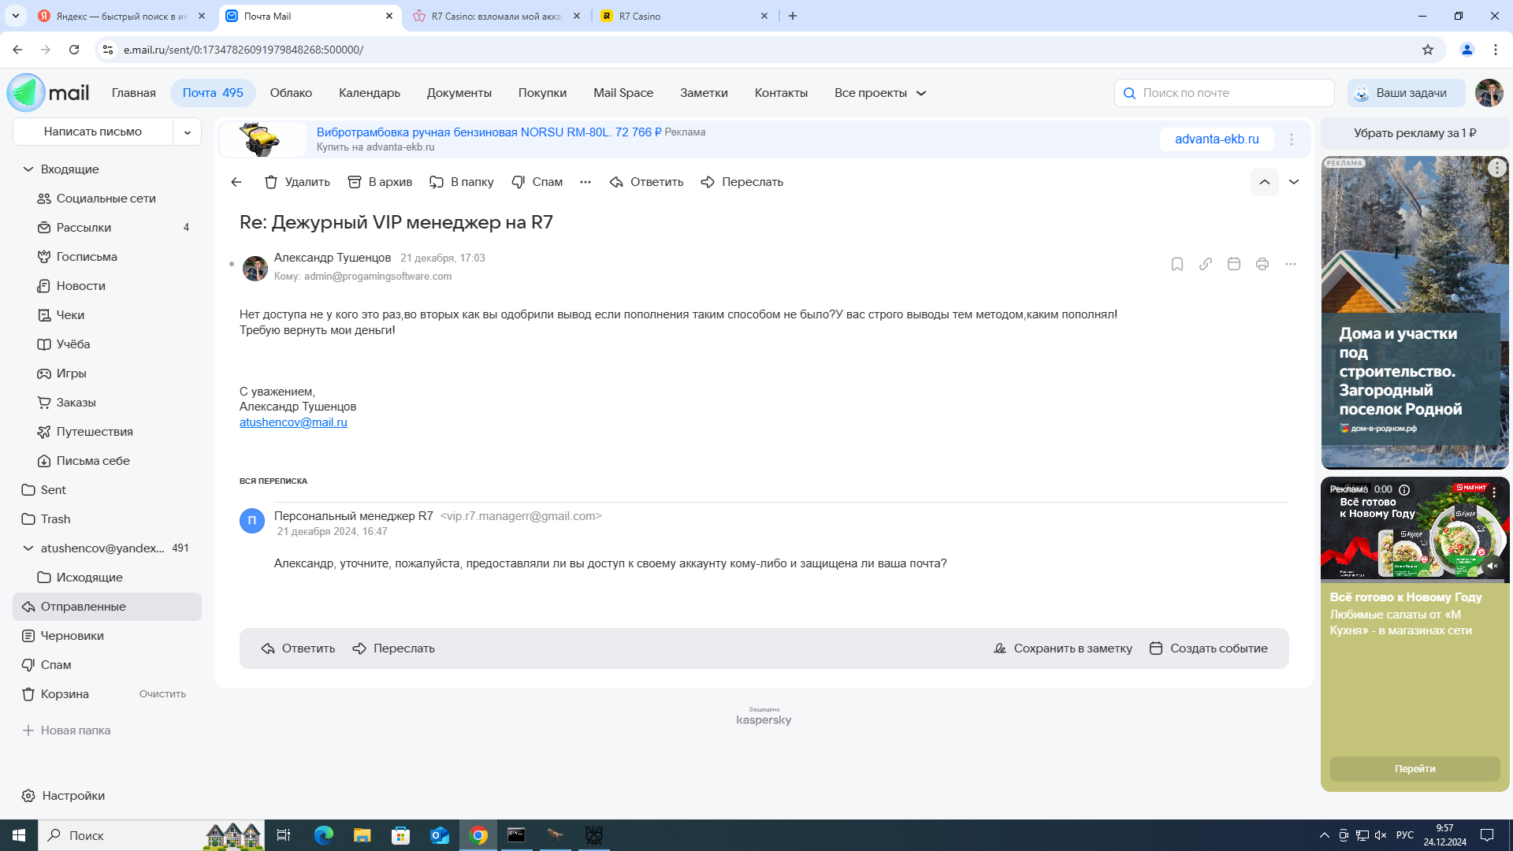
Task: Open the Облако menu item
Action: (x=291, y=93)
